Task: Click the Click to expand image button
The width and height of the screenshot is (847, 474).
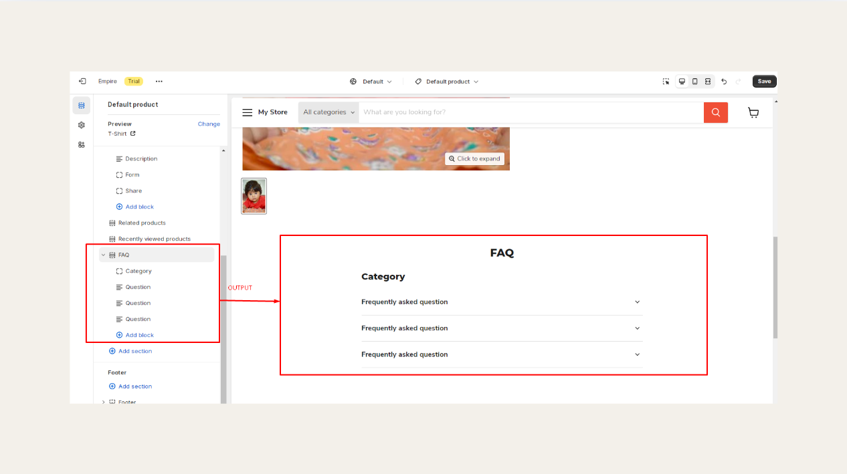Action: (x=475, y=158)
